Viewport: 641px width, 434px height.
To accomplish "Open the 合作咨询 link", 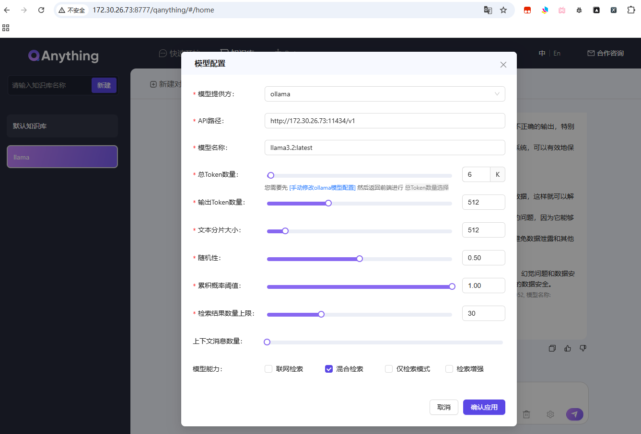I will click(x=606, y=53).
